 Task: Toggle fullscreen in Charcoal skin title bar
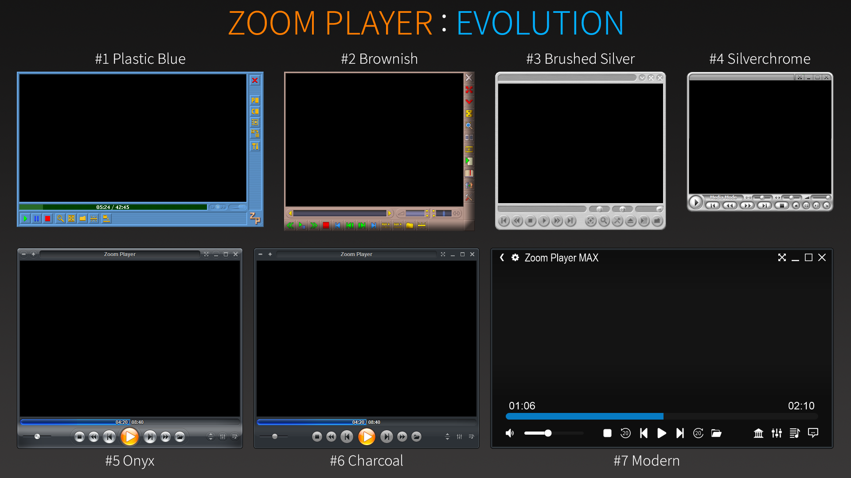tap(443, 254)
